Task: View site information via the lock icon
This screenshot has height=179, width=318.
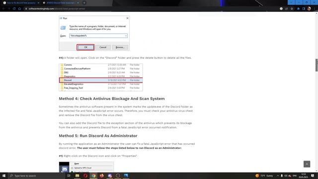Action: 26,9
